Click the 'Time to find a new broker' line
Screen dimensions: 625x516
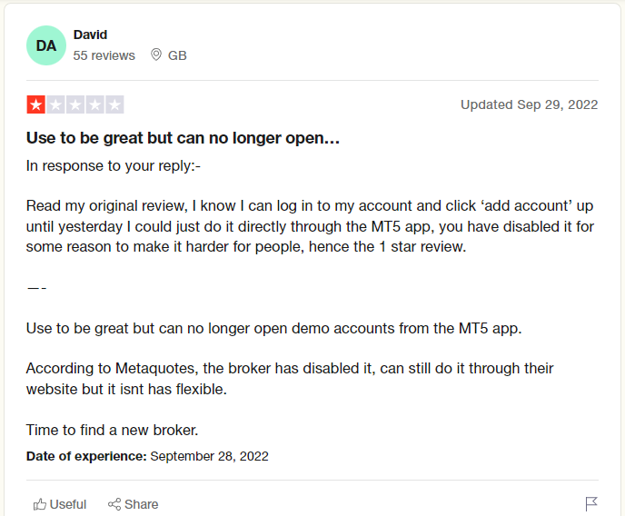[x=113, y=430]
